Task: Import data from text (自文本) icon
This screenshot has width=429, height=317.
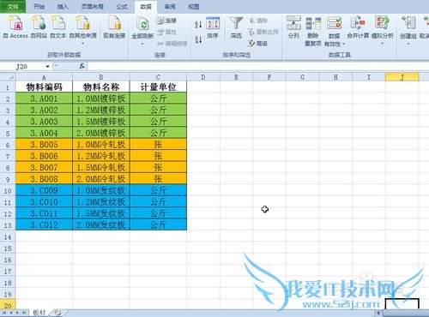Action: click(58, 27)
